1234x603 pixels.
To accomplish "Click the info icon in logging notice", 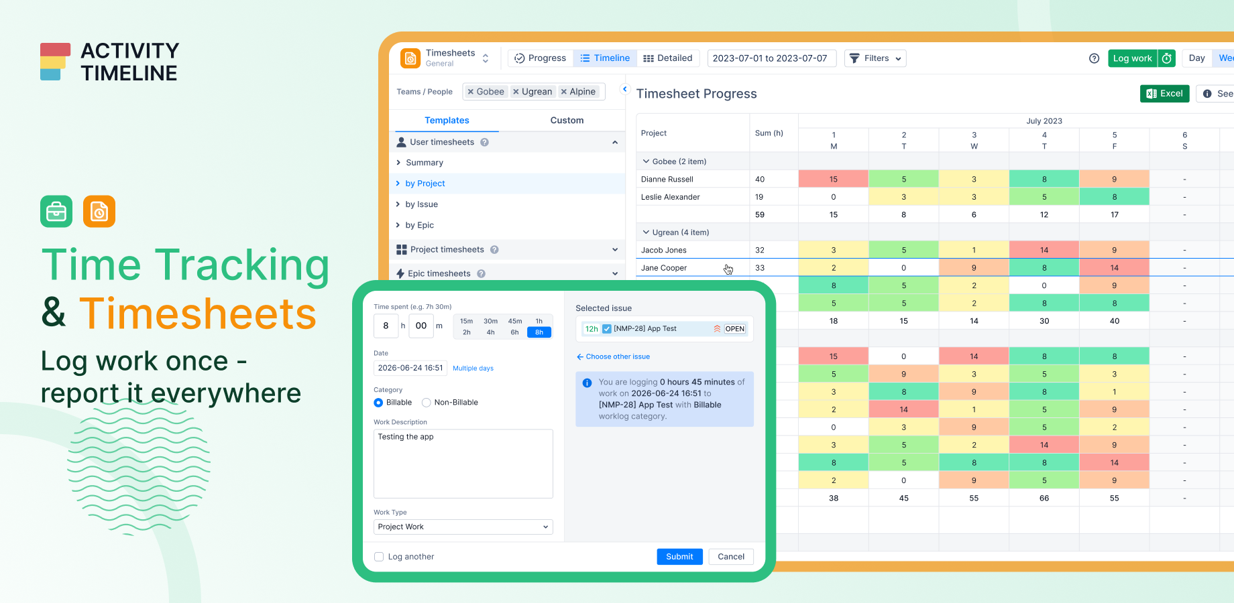I will pos(587,383).
